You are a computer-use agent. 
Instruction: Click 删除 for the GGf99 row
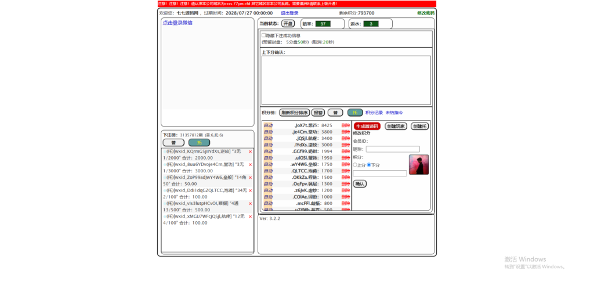[x=346, y=151]
